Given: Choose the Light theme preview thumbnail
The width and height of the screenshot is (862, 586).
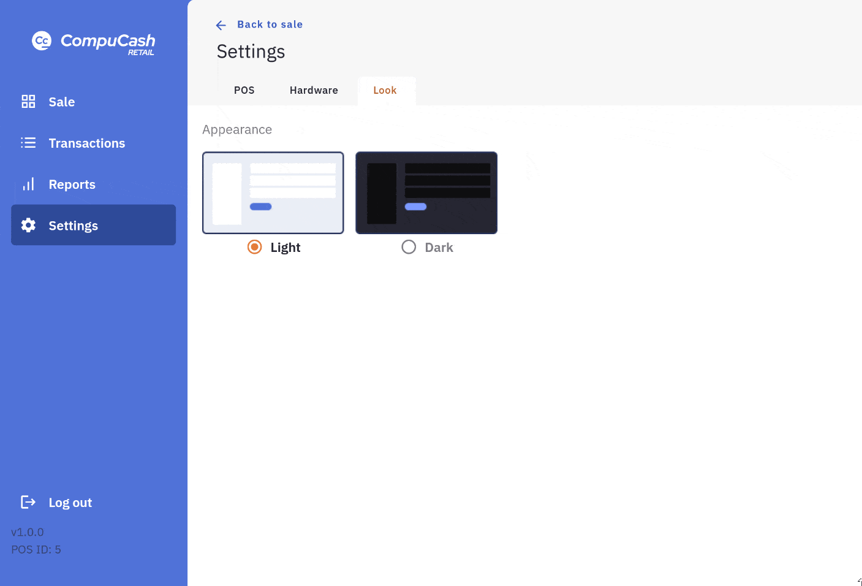Looking at the screenshot, I should [x=273, y=192].
